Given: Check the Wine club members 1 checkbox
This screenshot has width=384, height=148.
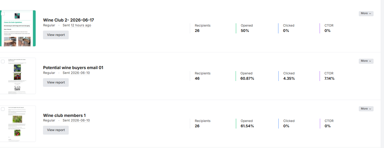Looking at the screenshot, I should click(3, 109).
